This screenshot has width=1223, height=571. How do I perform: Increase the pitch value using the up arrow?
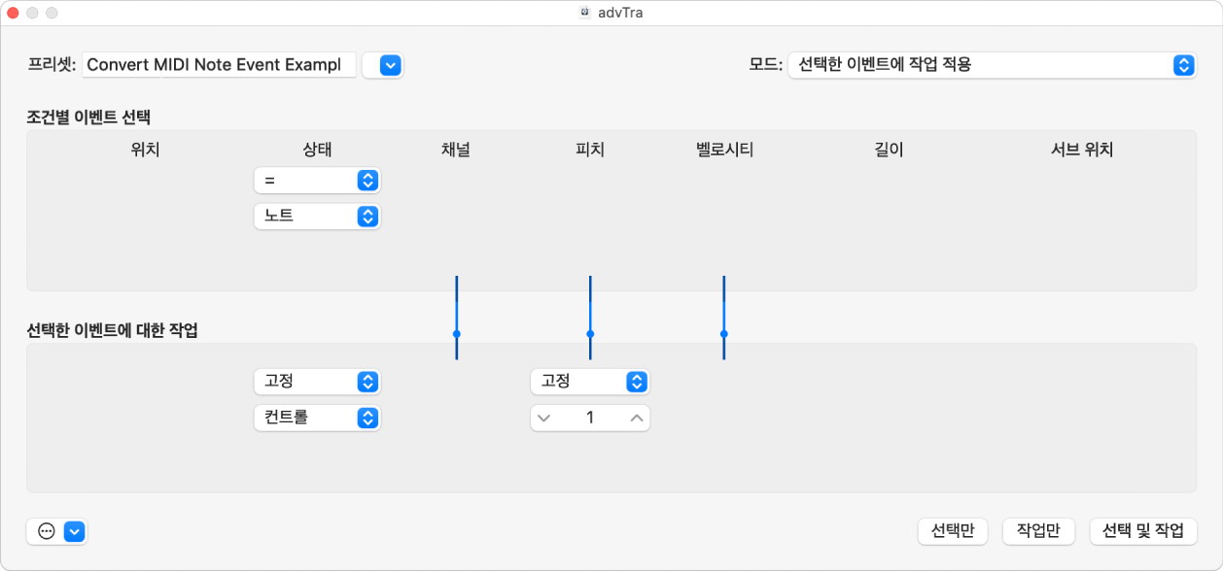point(637,418)
